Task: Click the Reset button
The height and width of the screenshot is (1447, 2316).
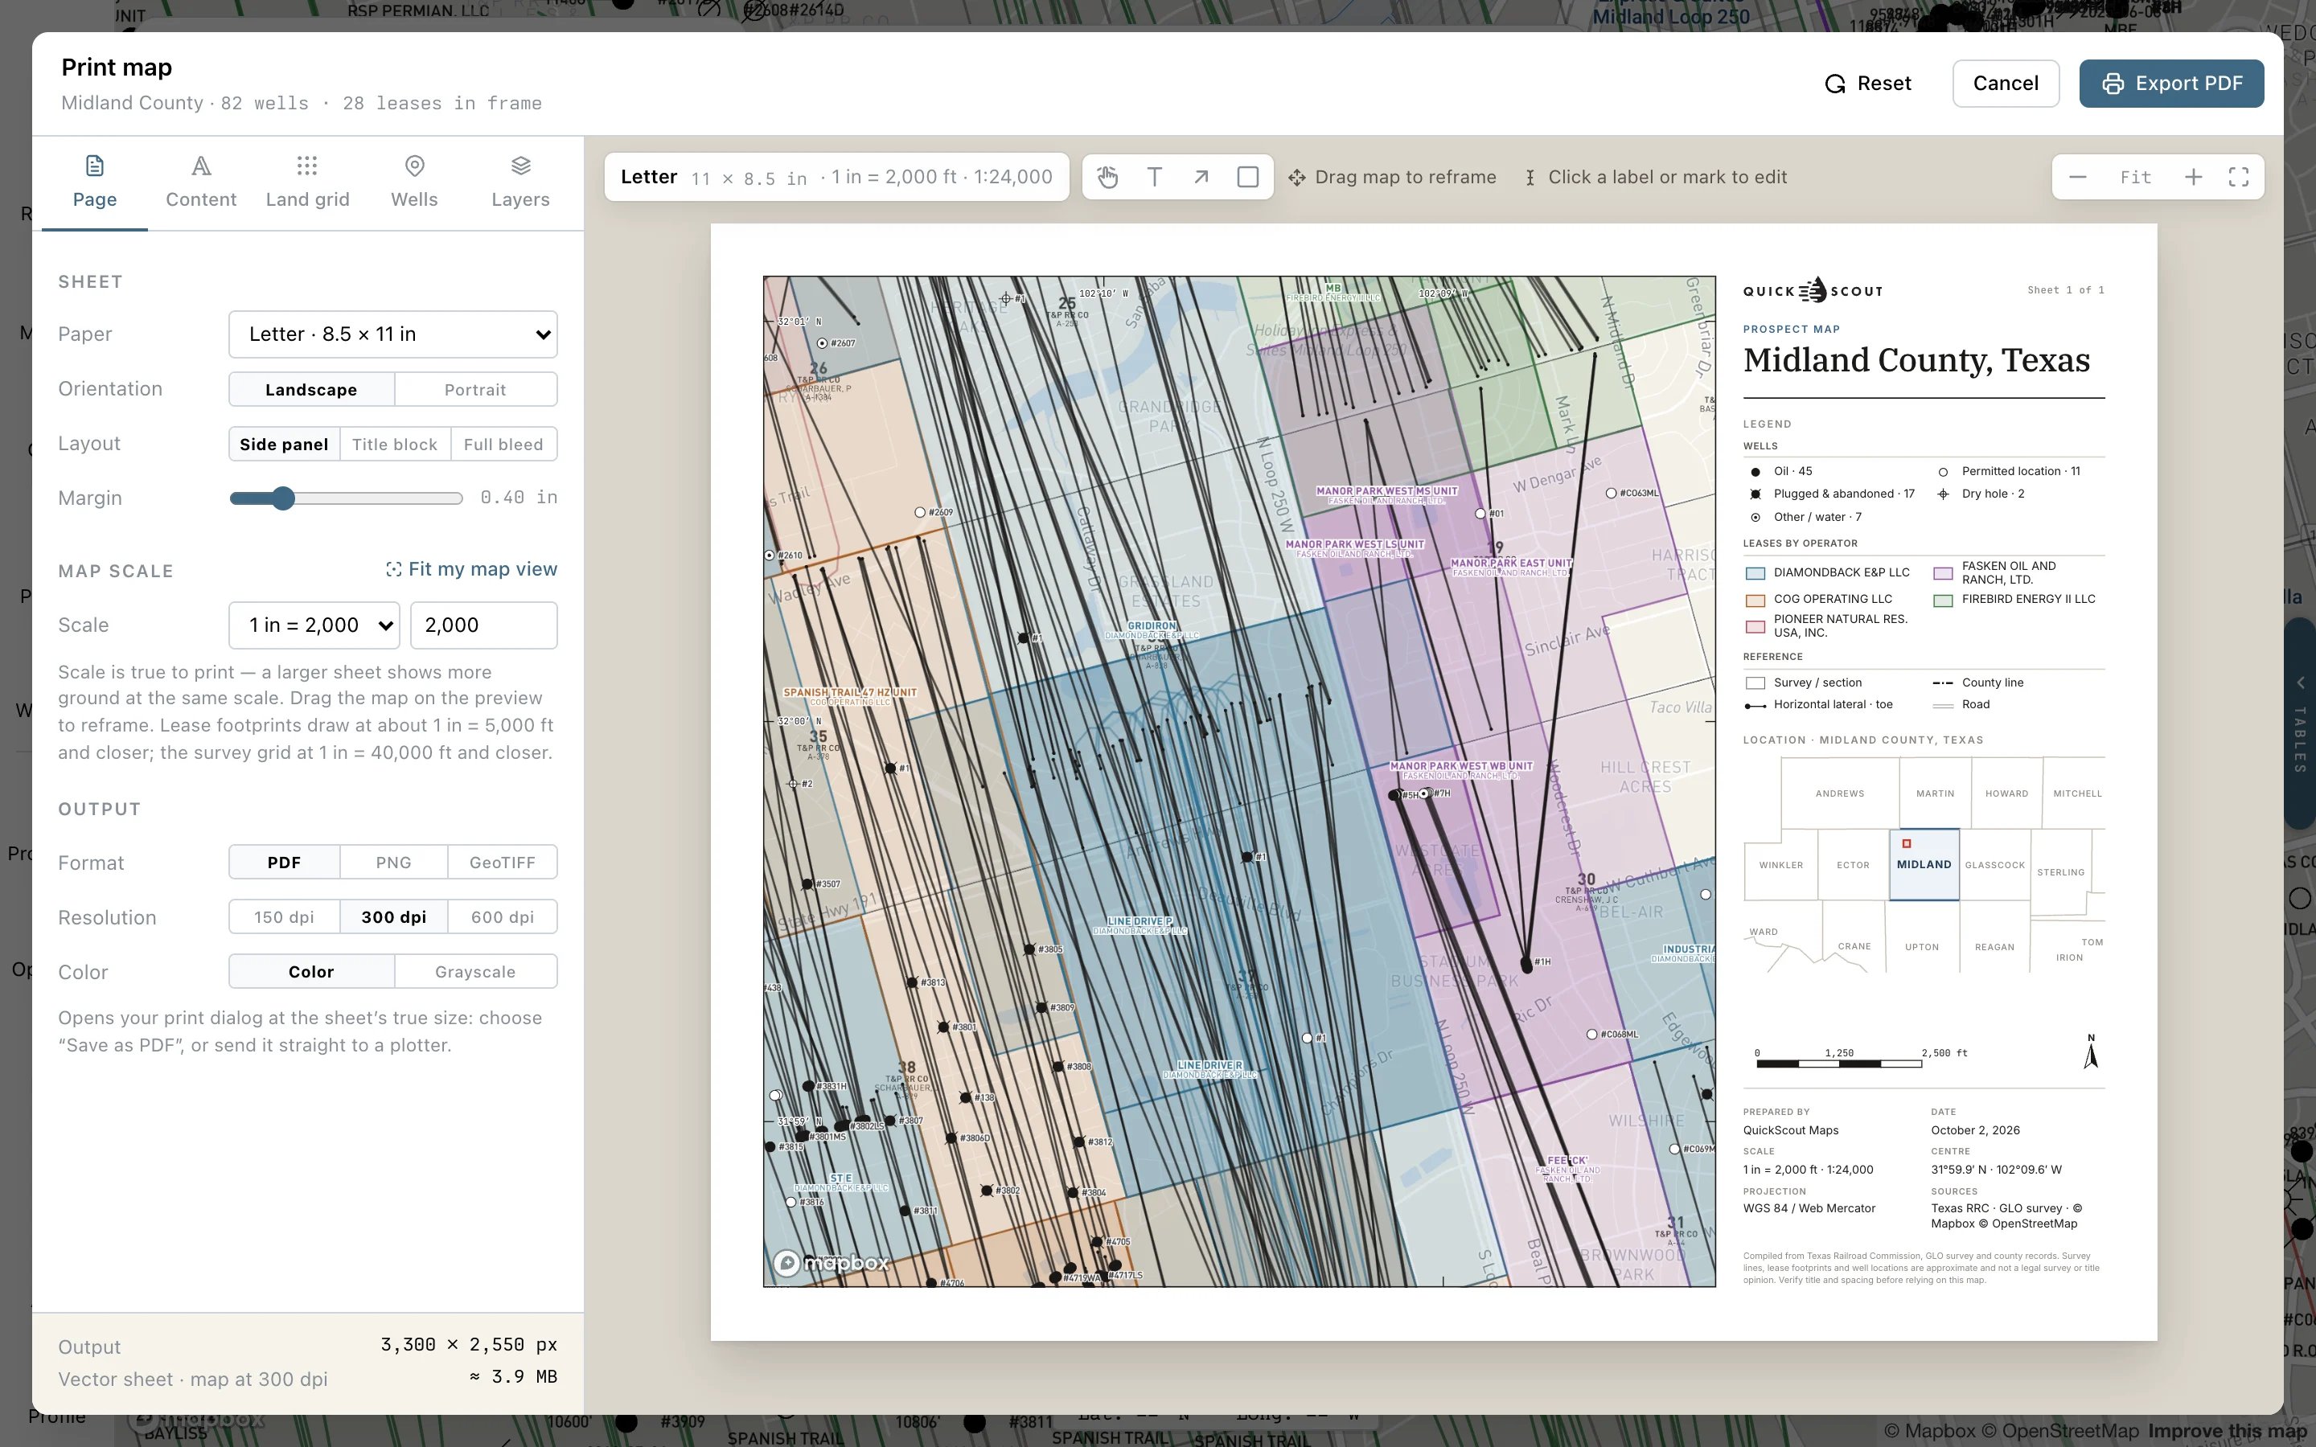Action: coord(1868,84)
